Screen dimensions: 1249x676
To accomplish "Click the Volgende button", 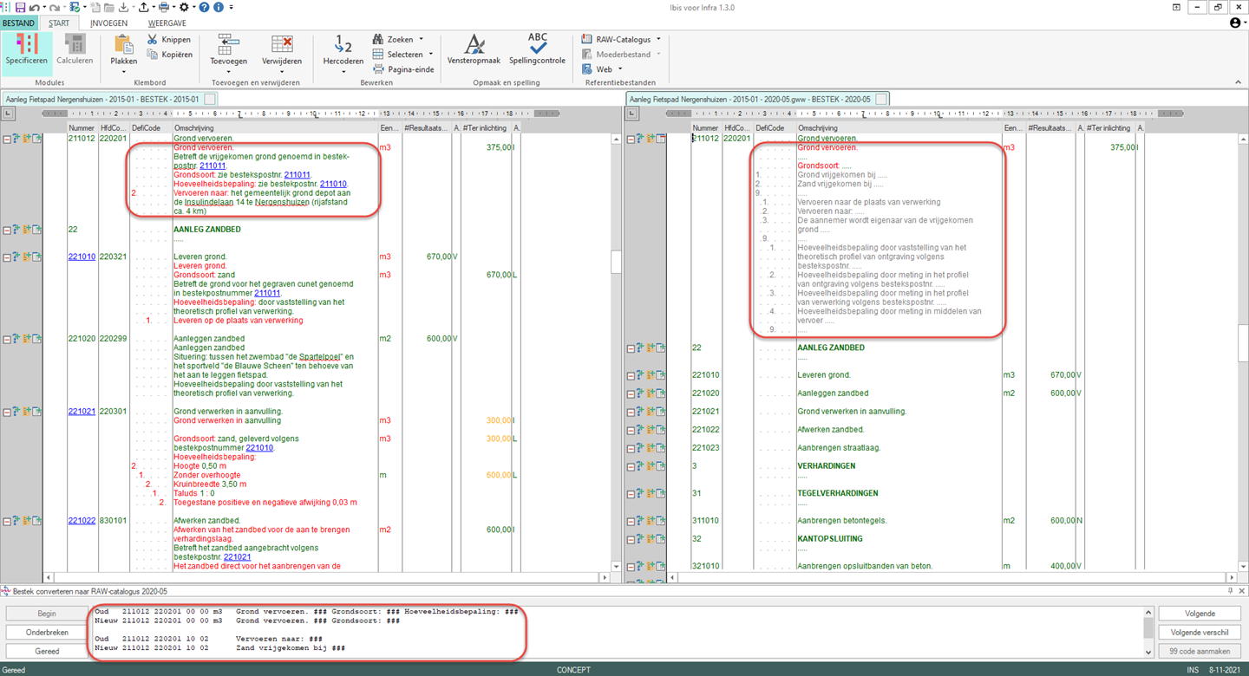I will [x=1200, y=614].
